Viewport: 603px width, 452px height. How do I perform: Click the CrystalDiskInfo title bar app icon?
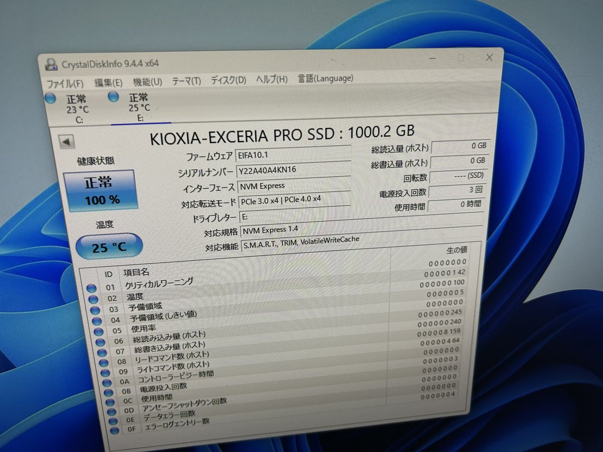(x=51, y=65)
